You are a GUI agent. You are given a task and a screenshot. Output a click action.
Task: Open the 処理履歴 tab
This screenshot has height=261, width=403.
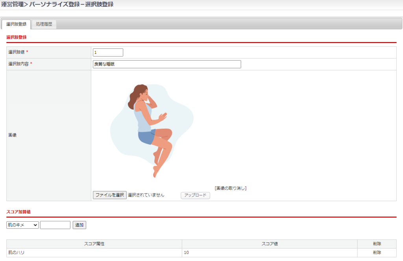[x=44, y=24]
